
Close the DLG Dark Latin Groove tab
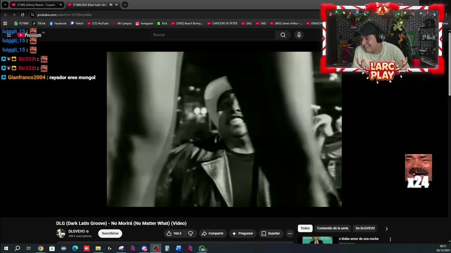(116, 5)
